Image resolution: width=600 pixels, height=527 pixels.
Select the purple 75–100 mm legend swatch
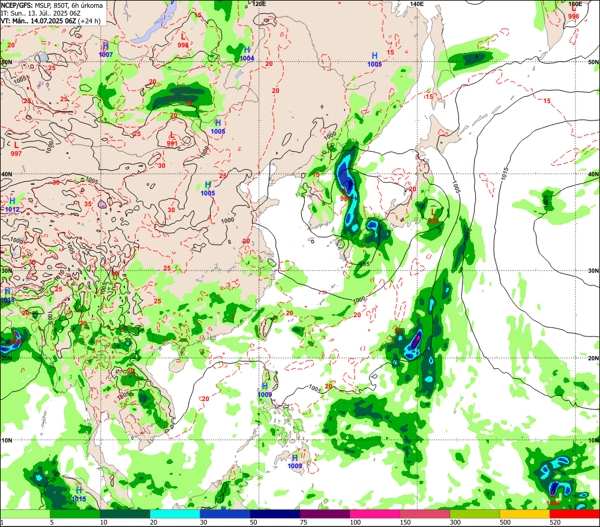(x=325, y=514)
